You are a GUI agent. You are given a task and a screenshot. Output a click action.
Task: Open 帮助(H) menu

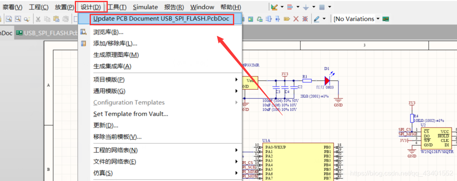(x=231, y=7)
